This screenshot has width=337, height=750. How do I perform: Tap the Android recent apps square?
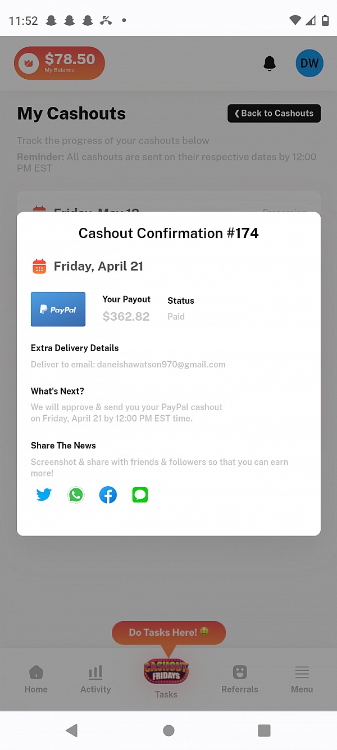point(264,730)
